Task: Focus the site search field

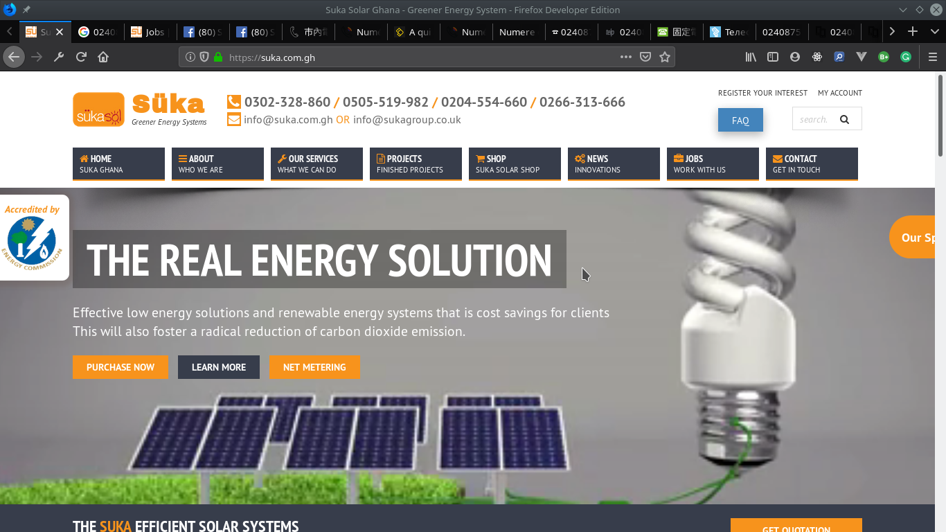Action: [x=814, y=119]
